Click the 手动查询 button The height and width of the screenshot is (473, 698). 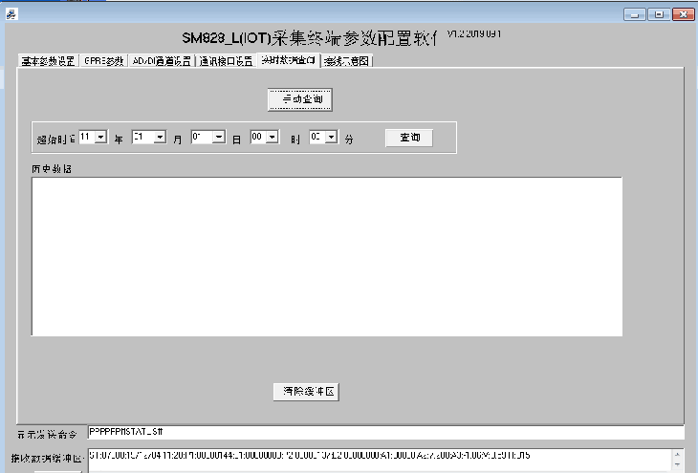click(x=300, y=99)
